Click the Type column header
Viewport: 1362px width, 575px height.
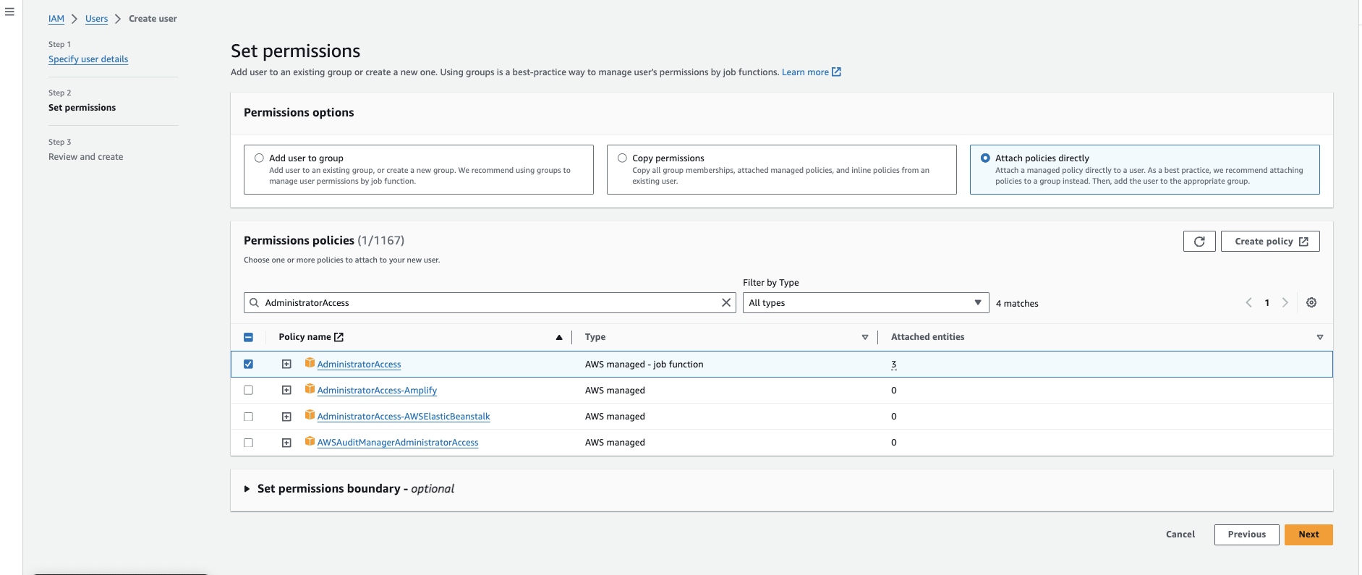pos(595,337)
